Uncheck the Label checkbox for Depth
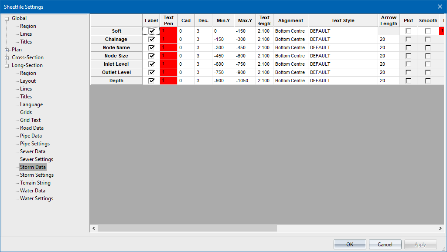 tap(151, 81)
